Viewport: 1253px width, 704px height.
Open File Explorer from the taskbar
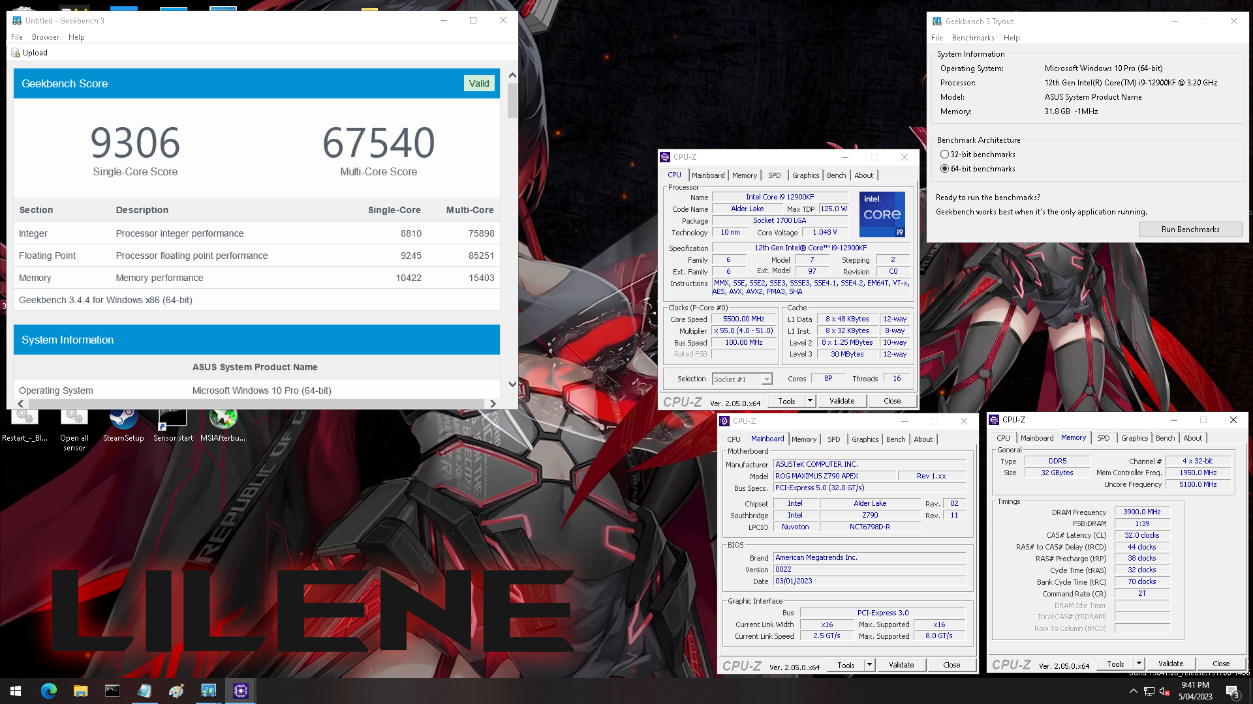(80, 691)
